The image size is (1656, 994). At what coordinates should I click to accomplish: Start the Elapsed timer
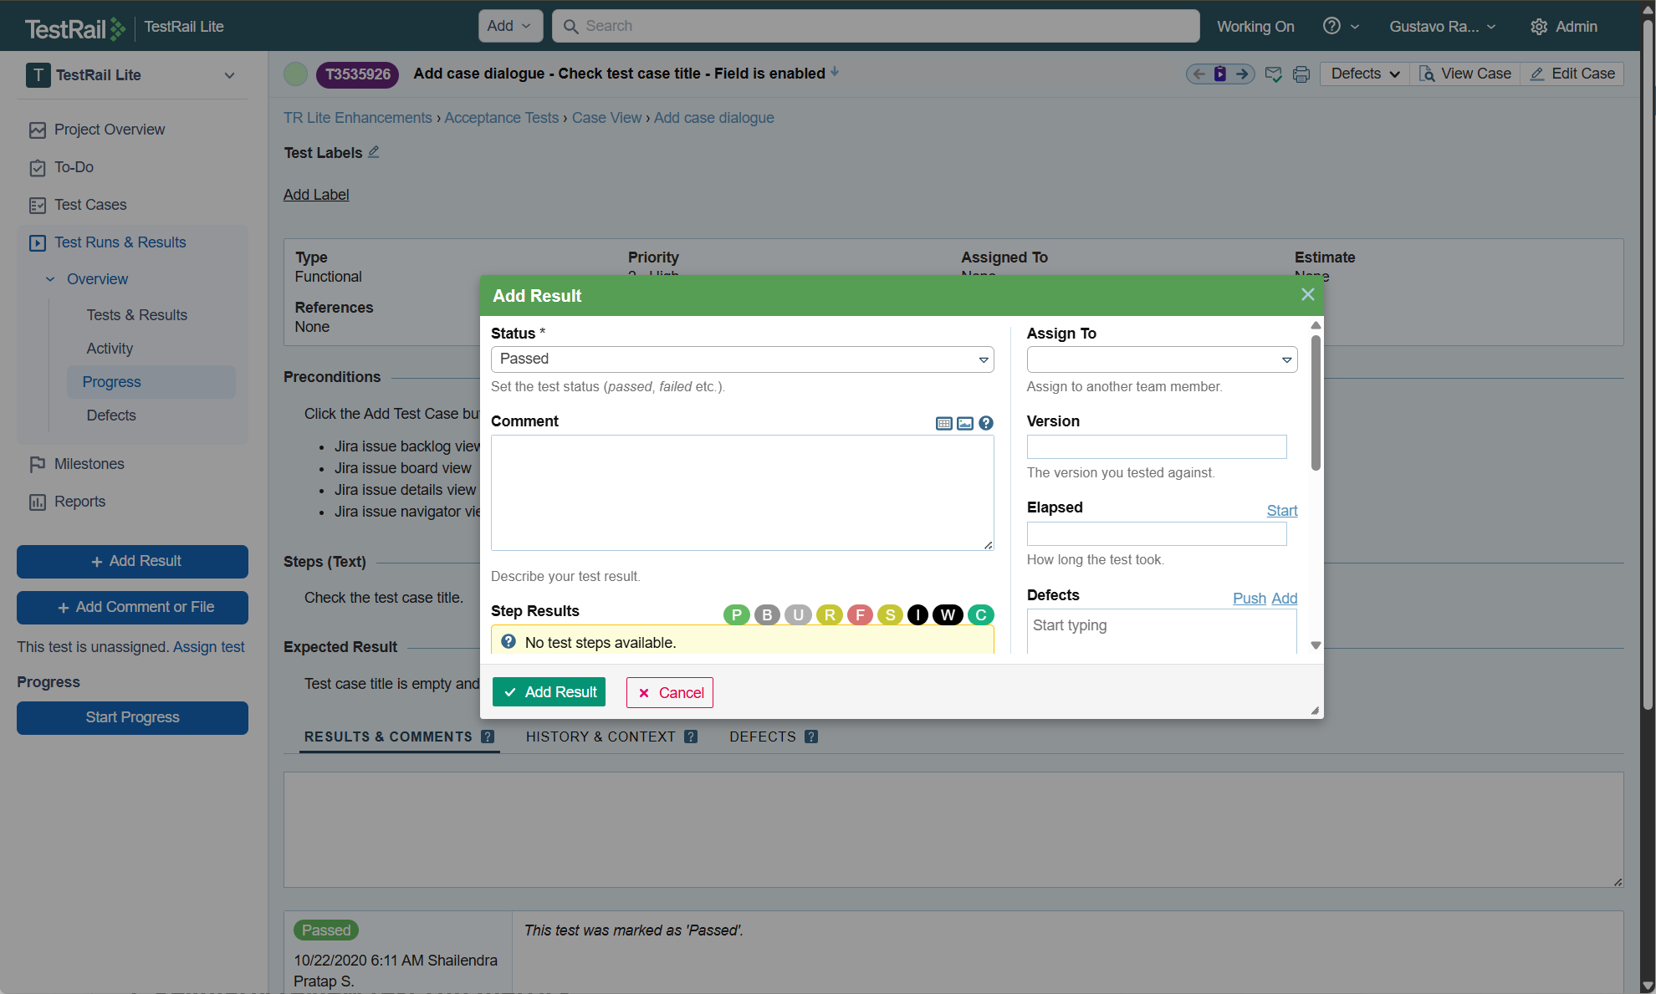(1281, 511)
